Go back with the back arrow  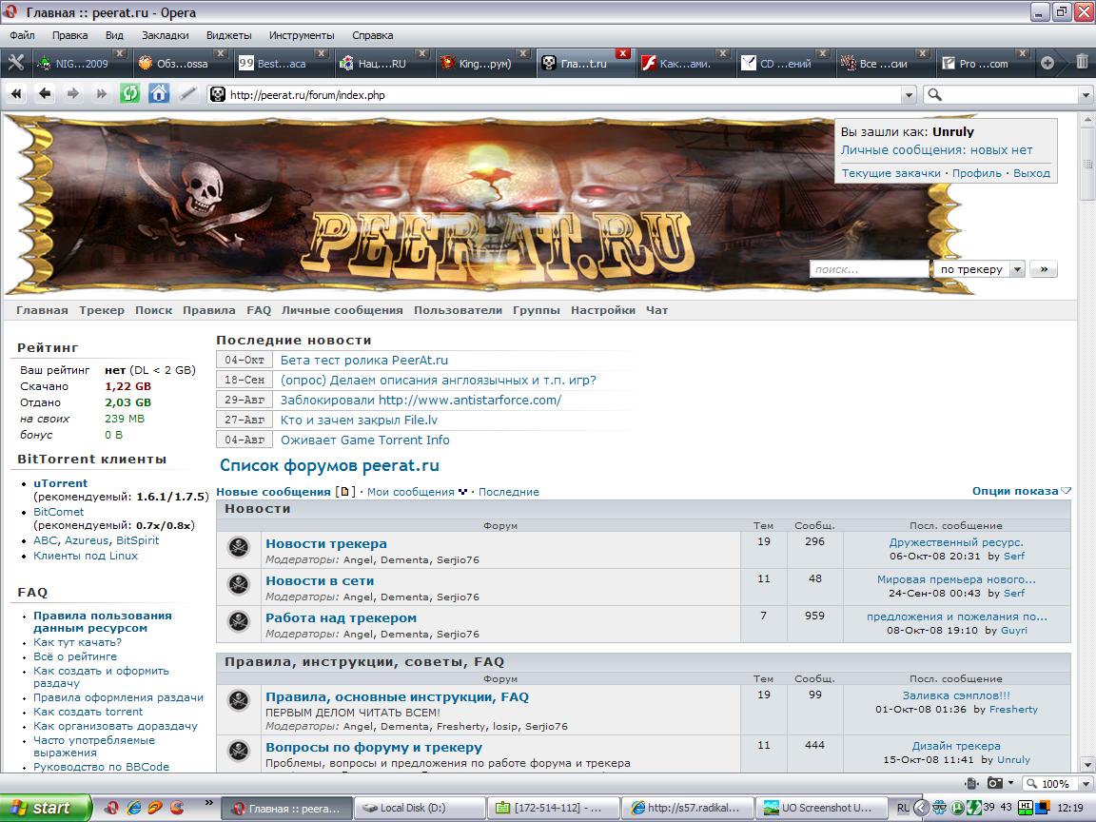point(45,93)
